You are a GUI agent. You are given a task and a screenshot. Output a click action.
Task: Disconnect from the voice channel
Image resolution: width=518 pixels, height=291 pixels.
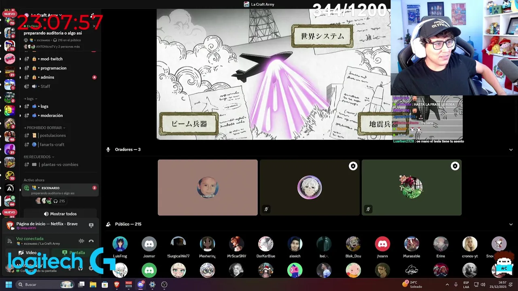91,241
